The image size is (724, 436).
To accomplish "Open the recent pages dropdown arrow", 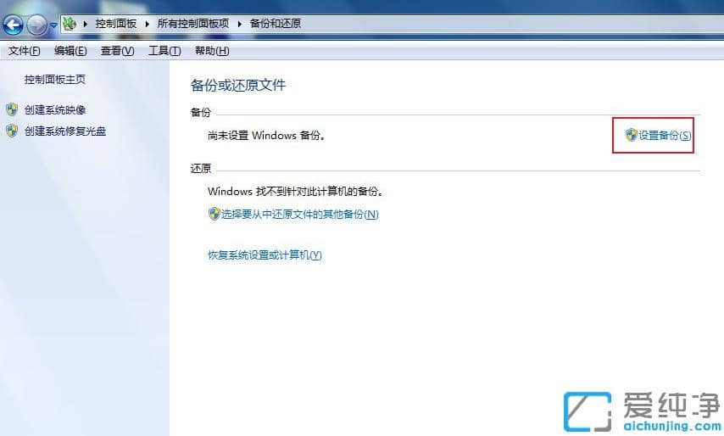I will [53, 25].
